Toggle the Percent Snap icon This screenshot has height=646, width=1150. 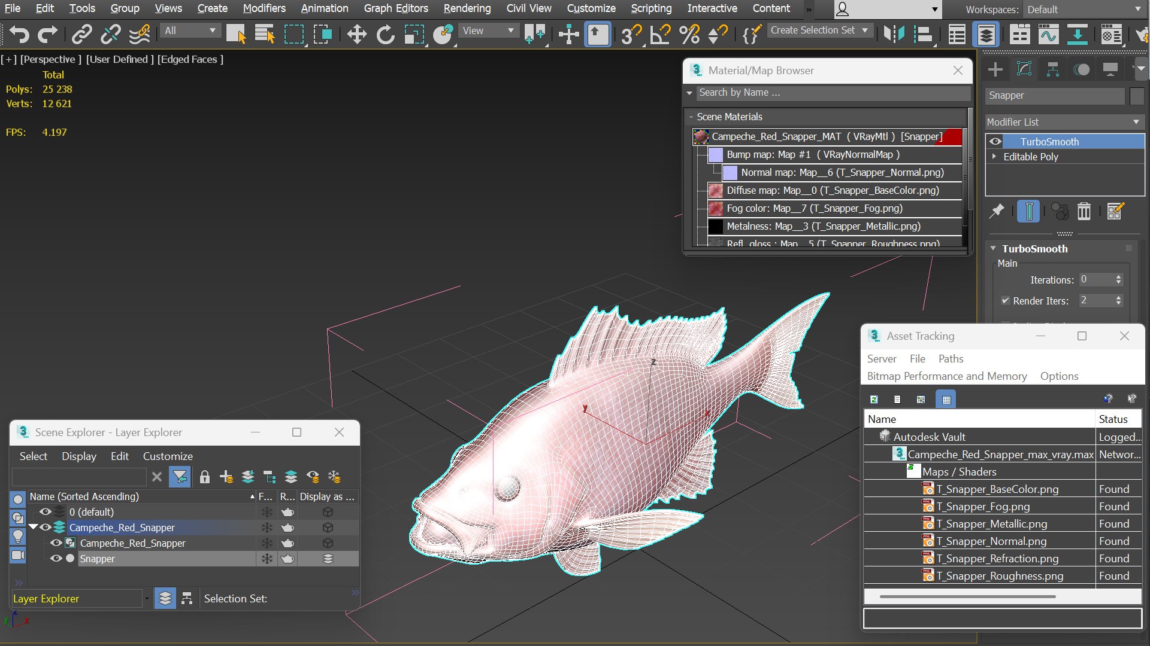689,34
